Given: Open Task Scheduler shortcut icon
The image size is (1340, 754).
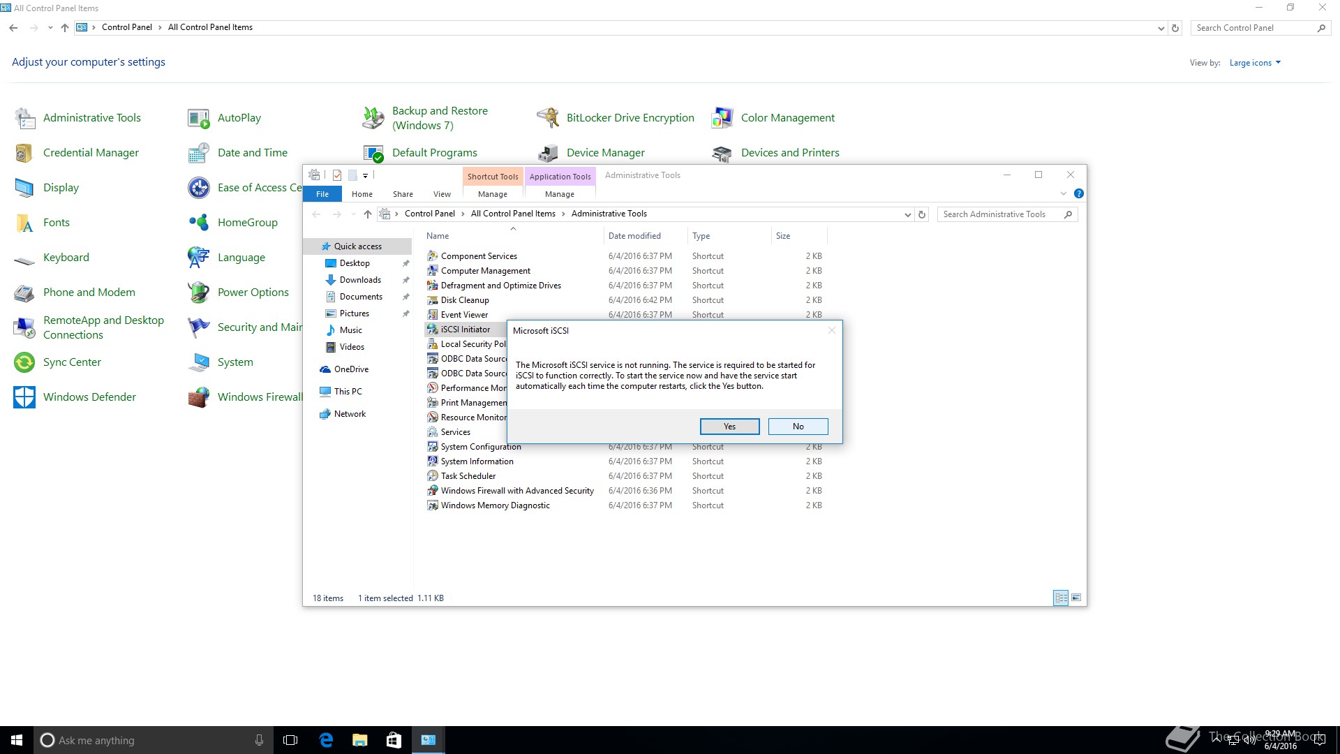Looking at the screenshot, I should [433, 476].
